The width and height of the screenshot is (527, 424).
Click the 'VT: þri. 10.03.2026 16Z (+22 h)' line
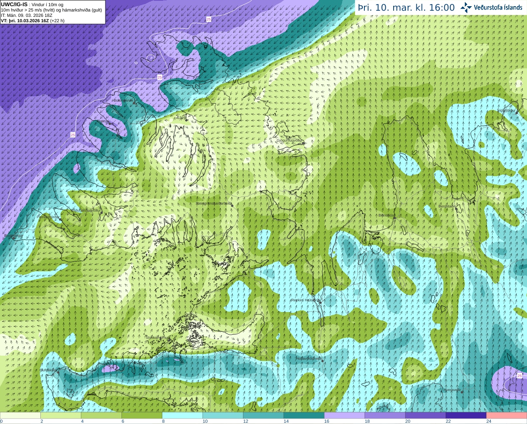click(33, 20)
